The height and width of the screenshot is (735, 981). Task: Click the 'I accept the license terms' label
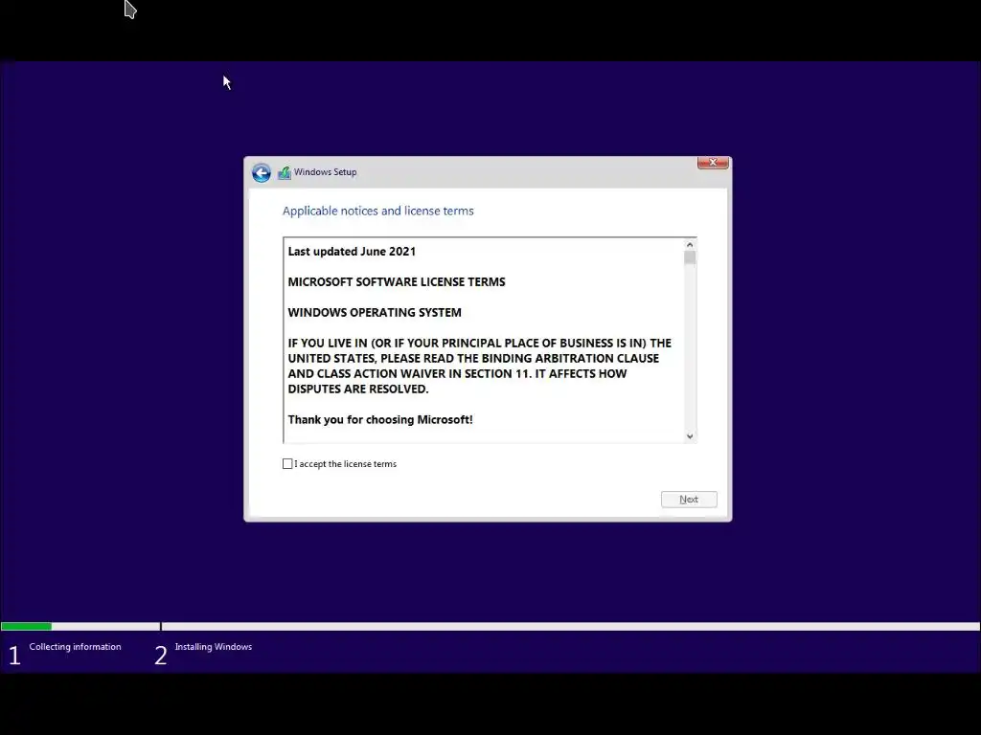[345, 464]
